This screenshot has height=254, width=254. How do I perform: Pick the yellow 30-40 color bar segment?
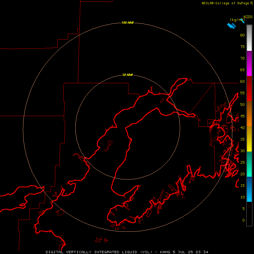pos(249,139)
